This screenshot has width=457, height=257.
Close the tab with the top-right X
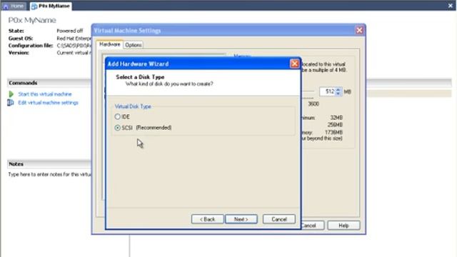coord(451,6)
